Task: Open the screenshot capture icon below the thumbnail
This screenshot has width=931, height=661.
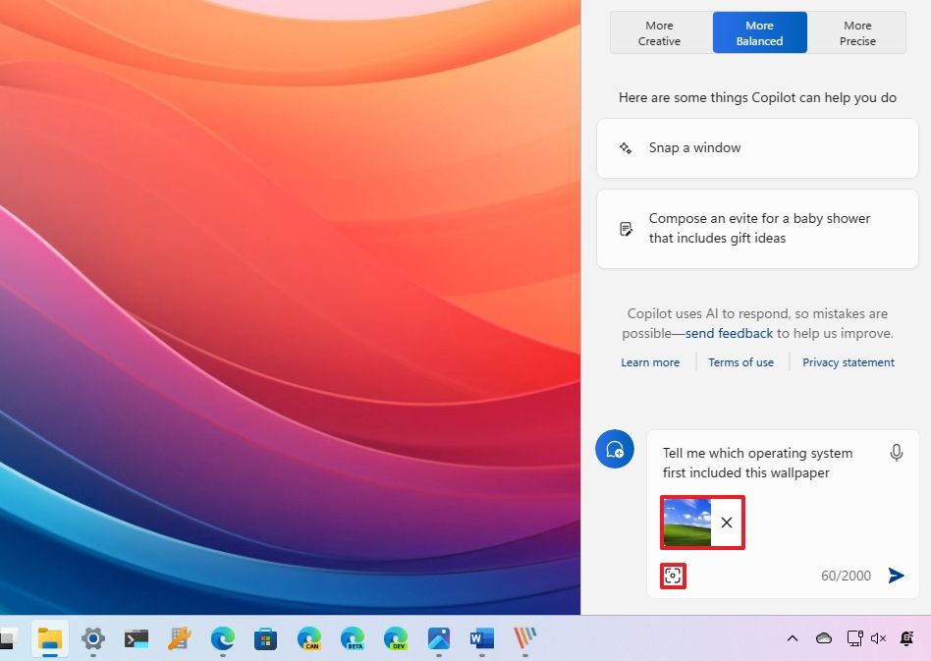Action: tap(673, 577)
